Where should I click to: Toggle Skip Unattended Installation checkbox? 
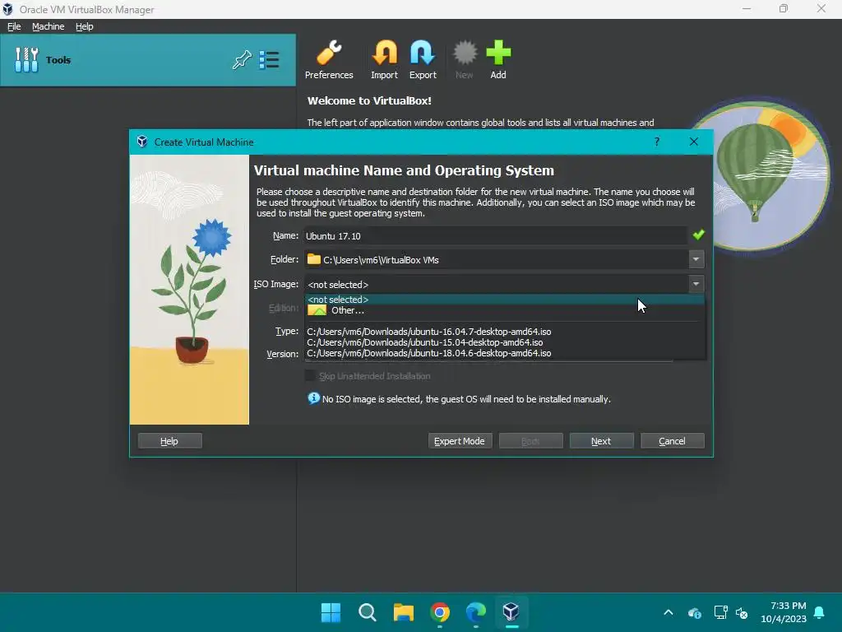[310, 375]
